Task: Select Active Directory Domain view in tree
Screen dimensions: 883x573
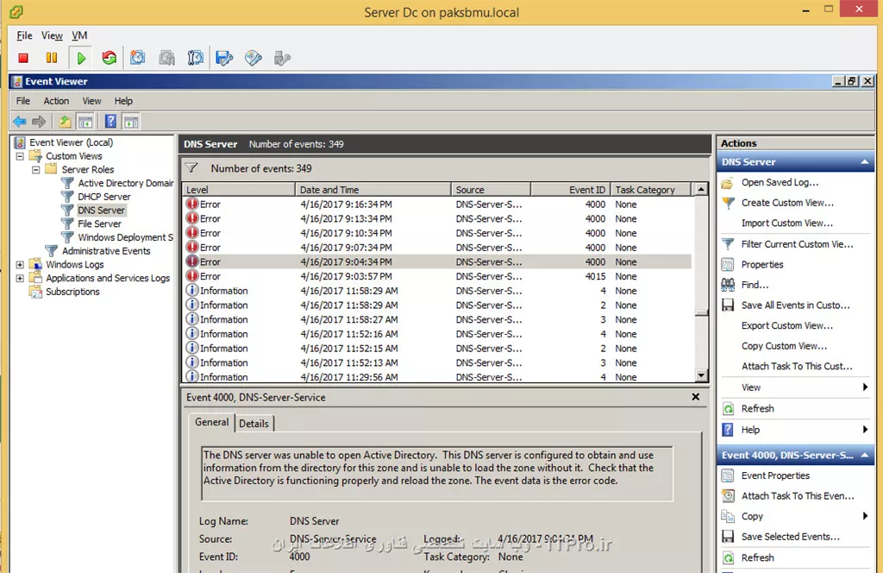Action: tap(126, 183)
